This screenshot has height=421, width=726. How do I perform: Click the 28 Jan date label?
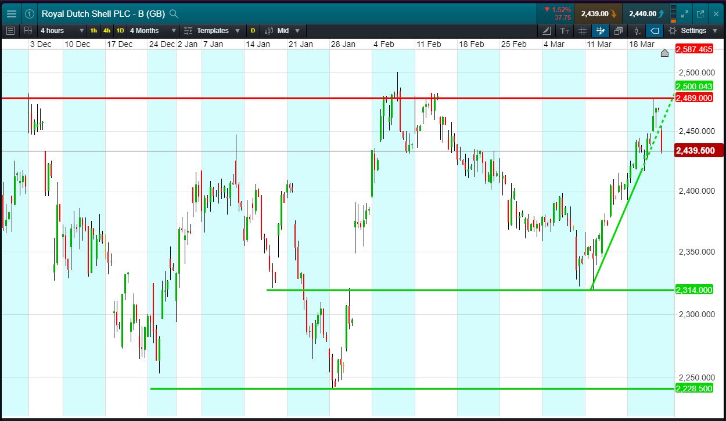click(343, 44)
